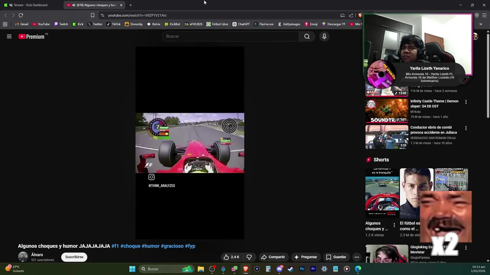Open options menu for Infinity Castle Theme
This screenshot has width=490, height=275.
[x=466, y=102]
